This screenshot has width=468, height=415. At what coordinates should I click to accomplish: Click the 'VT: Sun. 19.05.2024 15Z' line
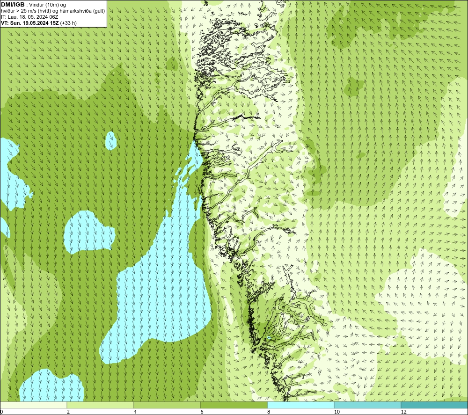(30, 23)
